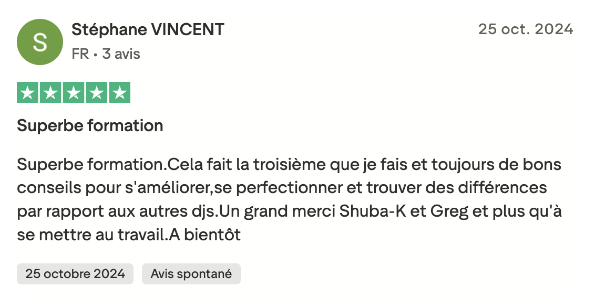View the reviewer's 3 avis count

click(121, 54)
